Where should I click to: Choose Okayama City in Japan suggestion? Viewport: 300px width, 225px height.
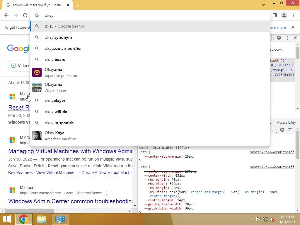click(150, 87)
